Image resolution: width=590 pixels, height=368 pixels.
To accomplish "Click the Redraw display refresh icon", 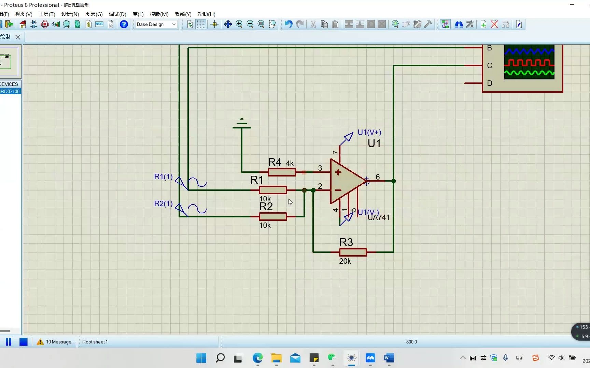I will [190, 24].
